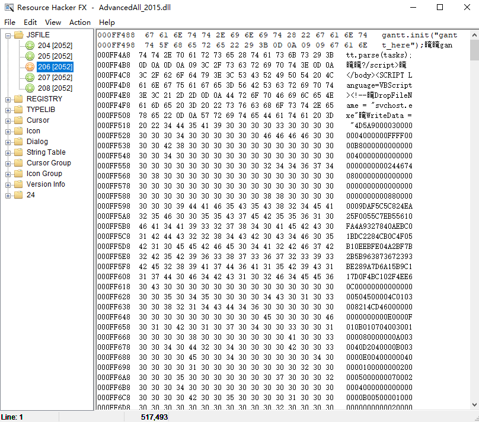Select the TYPELIB tree item

coord(41,110)
